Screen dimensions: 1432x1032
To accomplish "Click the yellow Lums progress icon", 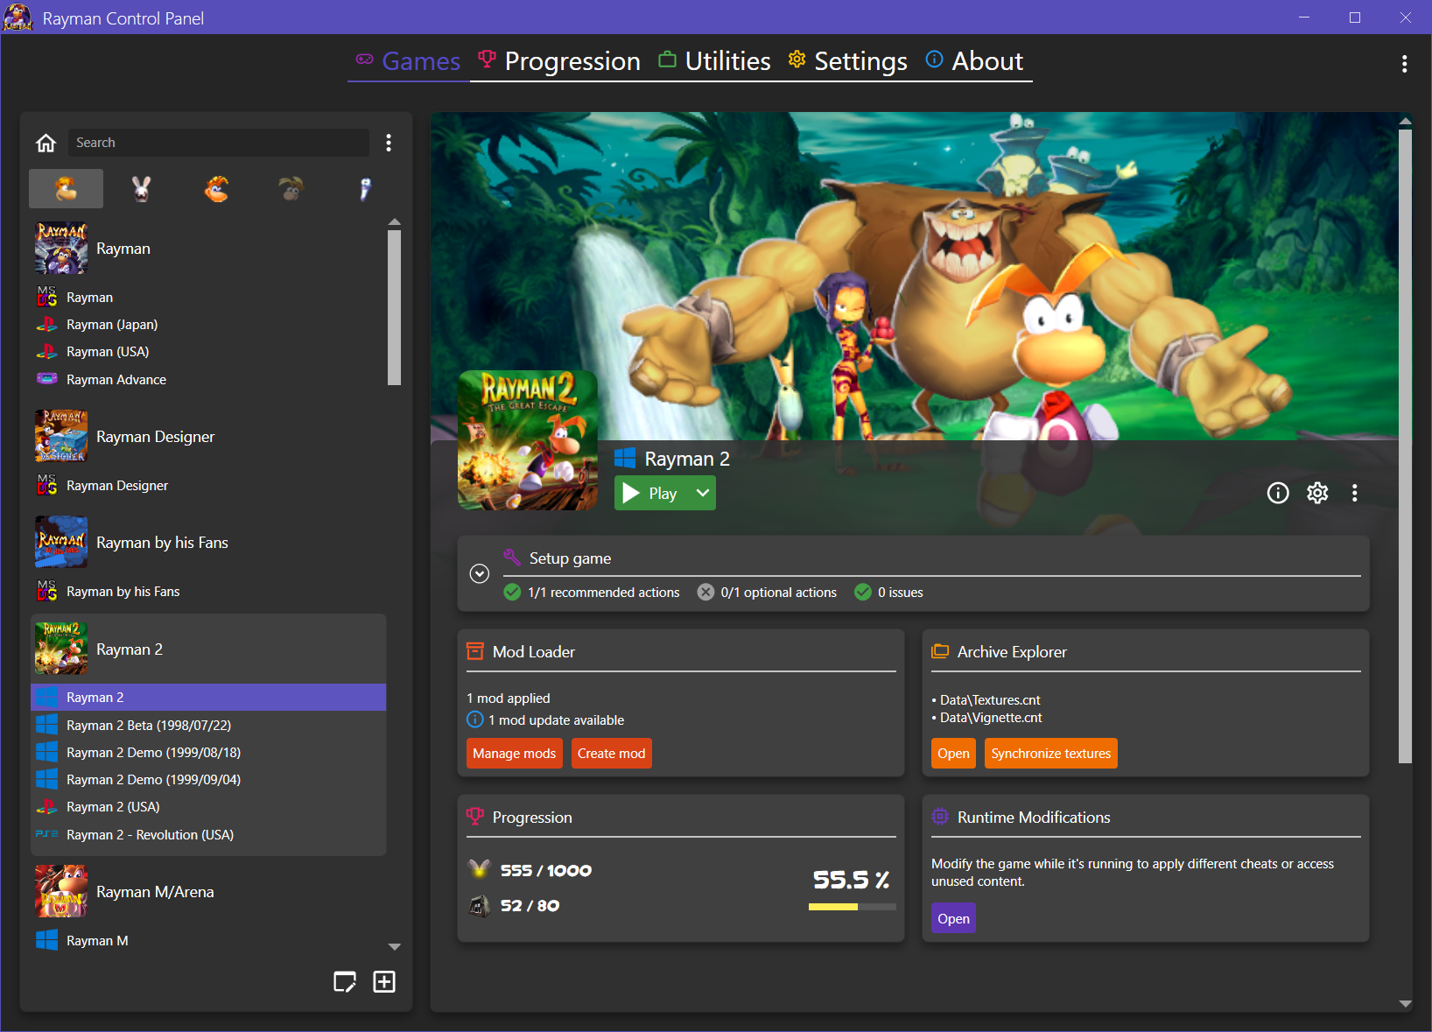I will (x=479, y=869).
